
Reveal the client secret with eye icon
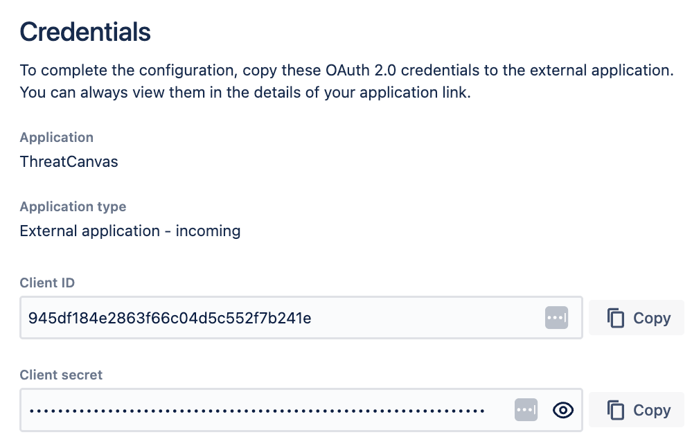click(x=562, y=410)
